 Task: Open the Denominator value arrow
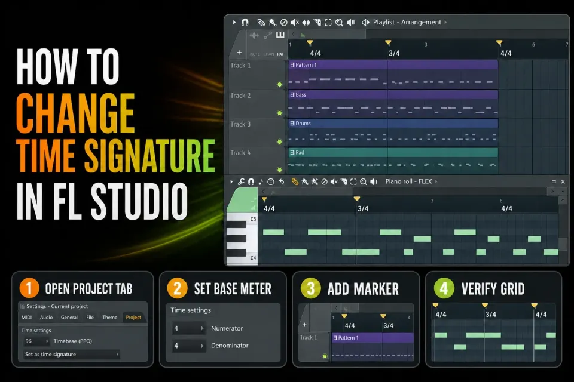point(202,346)
